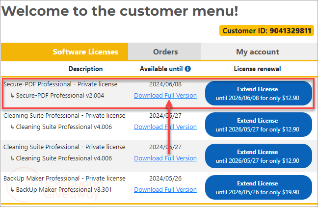Click Secure-PDF Professional v2.004 version text
Screen dimensions: 318x207
pyautogui.click(x=60, y=95)
